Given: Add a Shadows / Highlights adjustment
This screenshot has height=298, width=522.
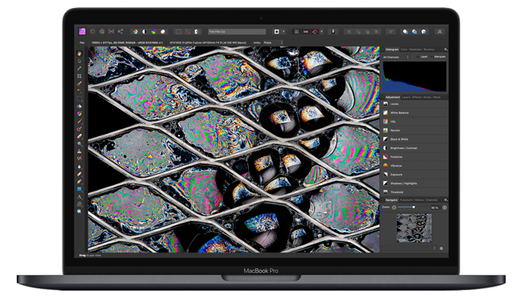Looking at the screenshot, I should coord(414,183).
